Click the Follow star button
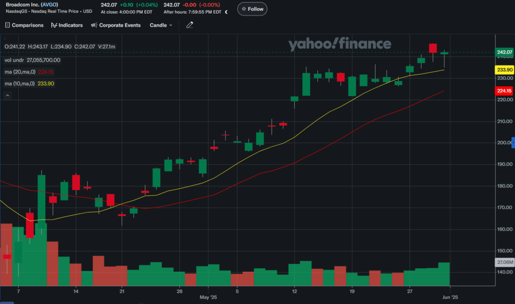 point(252,9)
